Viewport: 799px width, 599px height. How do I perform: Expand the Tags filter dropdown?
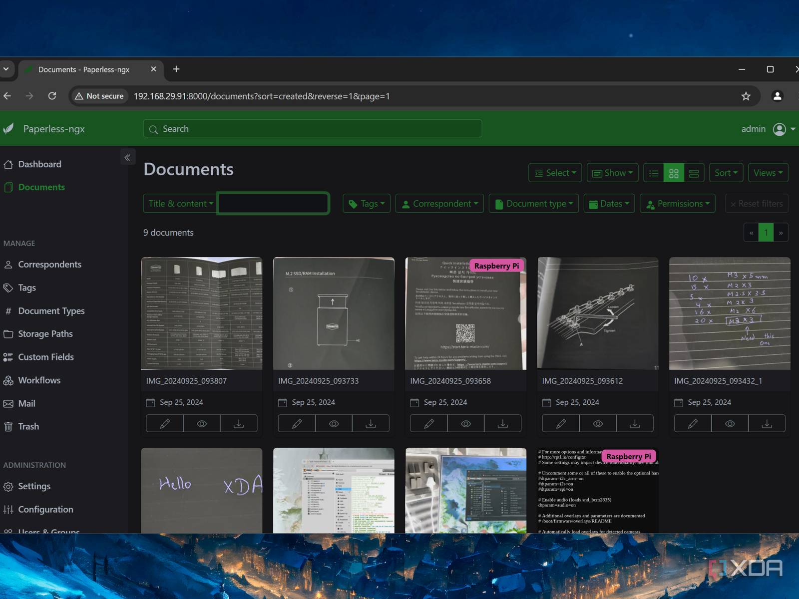(x=367, y=204)
